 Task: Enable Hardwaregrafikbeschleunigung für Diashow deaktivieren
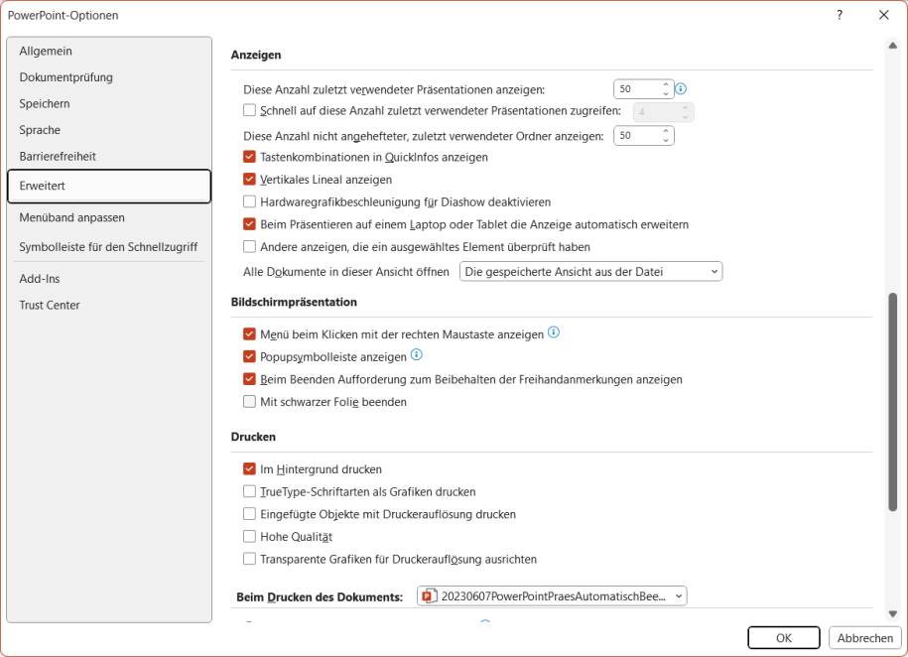tap(248, 201)
